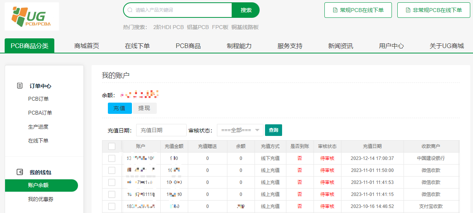Image resolution: width=473 pixels, height=213 pixels.
Task: Click the 充值赠送 column header
Action: tap(207, 146)
